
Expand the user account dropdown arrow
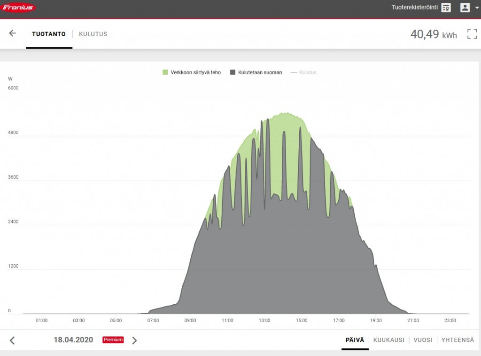477,8
